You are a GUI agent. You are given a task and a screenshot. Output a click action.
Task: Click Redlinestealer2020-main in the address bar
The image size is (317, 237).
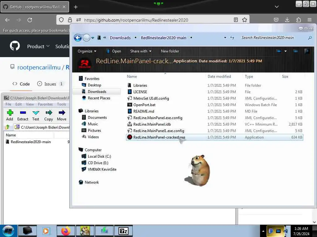[x=163, y=38]
